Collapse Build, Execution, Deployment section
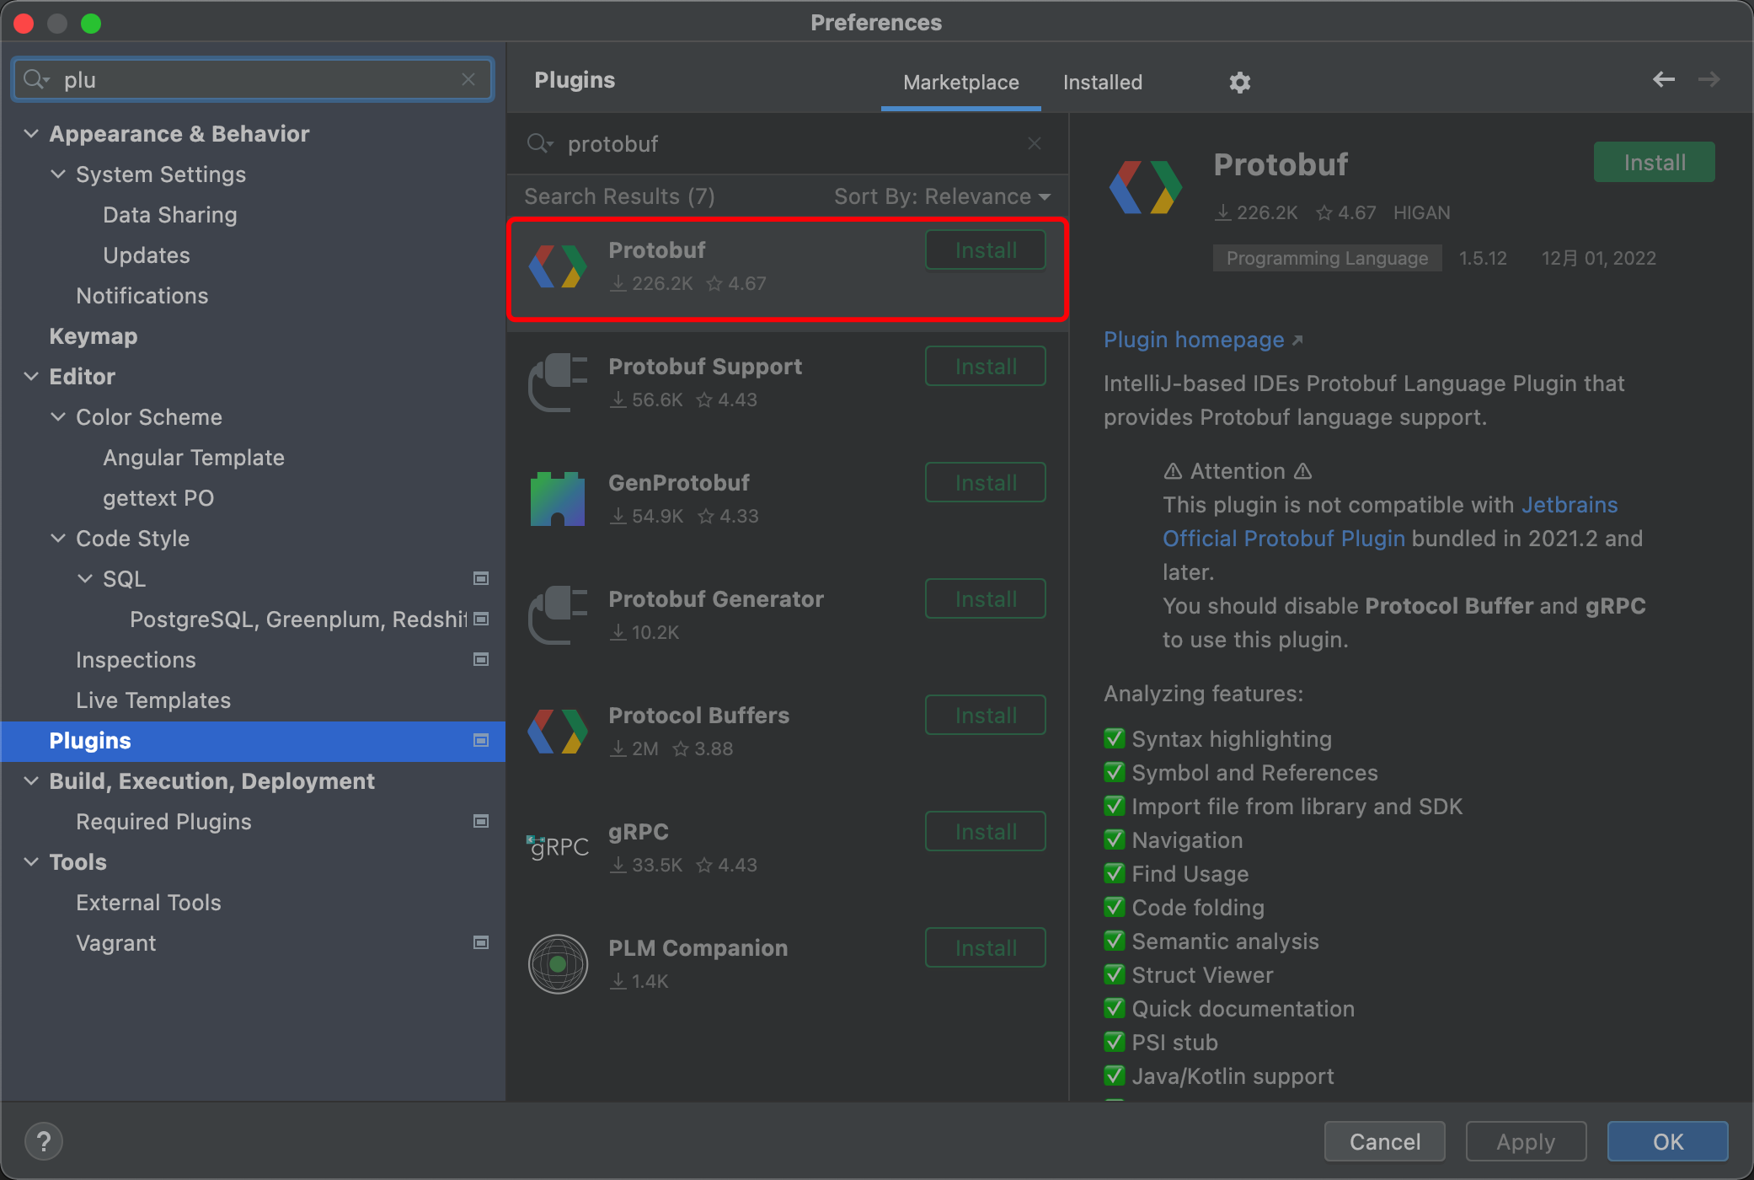Image resolution: width=1754 pixels, height=1180 pixels. tap(31, 781)
